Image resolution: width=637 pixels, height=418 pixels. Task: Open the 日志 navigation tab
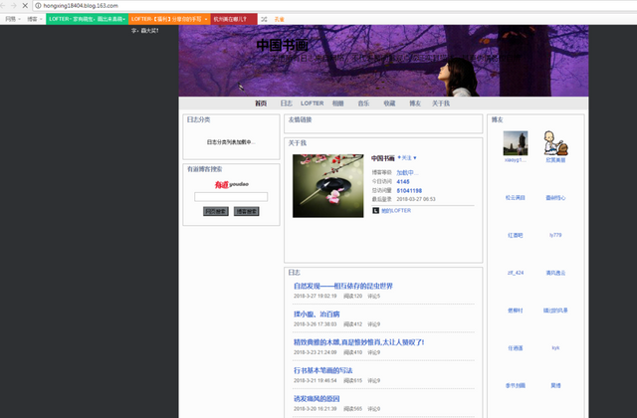point(287,104)
